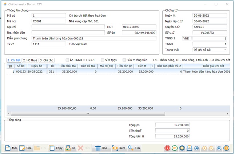Screen dimensions: 235x154
Task: Click the Xóa (delete) trash button
Action: pos(101,148)
